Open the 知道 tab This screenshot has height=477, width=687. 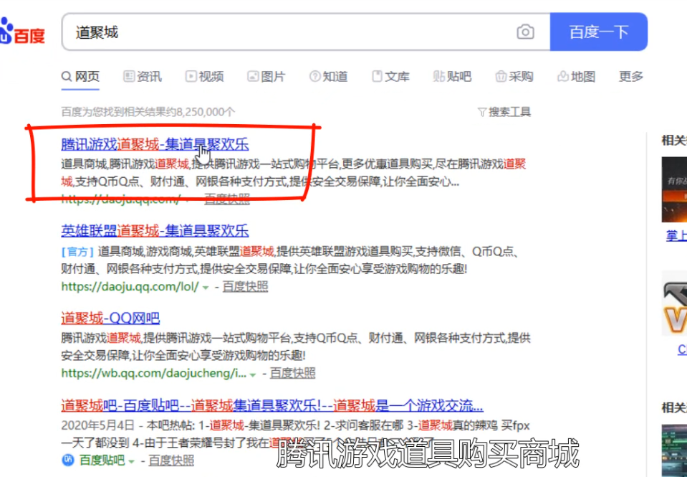pos(329,76)
